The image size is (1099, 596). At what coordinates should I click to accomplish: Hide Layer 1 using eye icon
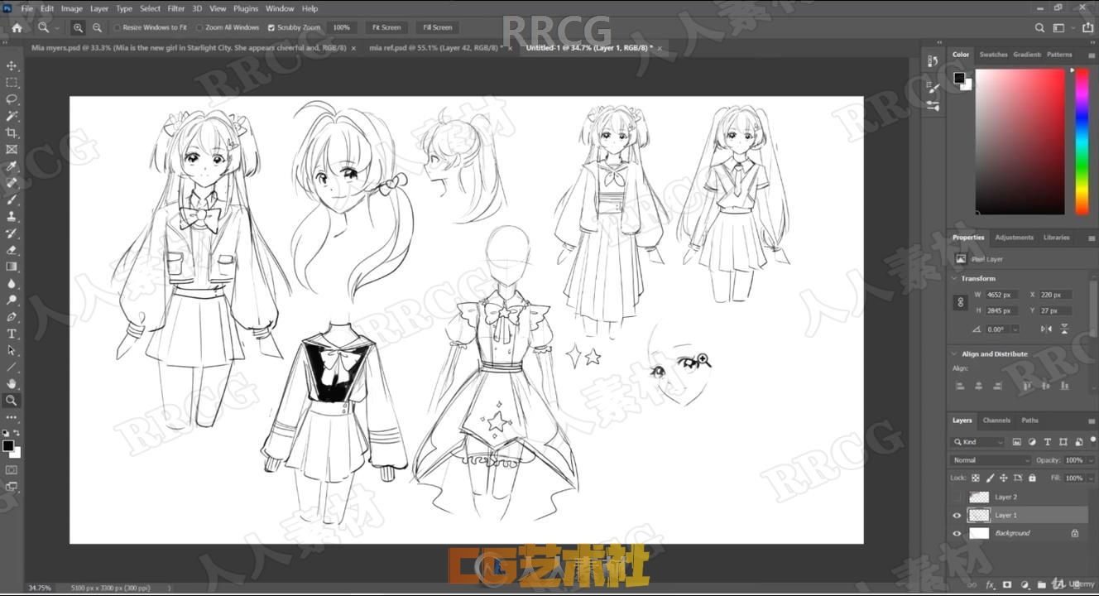tap(957, 515)
